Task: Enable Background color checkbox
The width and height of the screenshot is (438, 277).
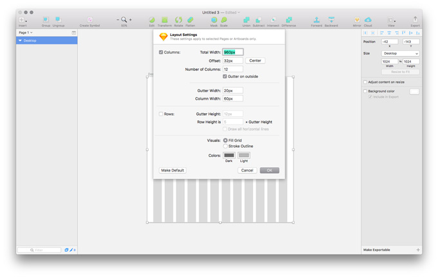Action: coord(365,91)
